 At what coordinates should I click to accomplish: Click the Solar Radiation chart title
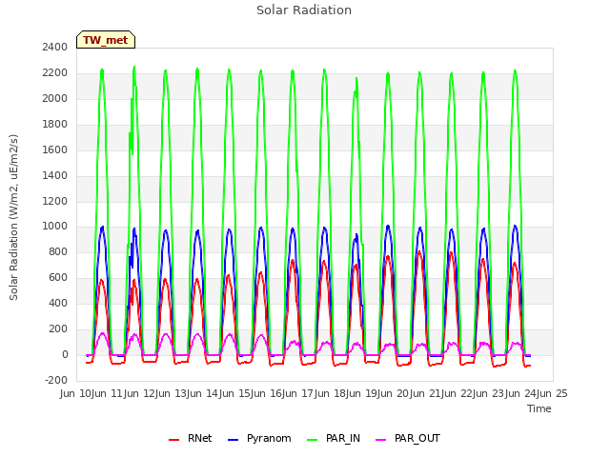[x=304, y=10]
